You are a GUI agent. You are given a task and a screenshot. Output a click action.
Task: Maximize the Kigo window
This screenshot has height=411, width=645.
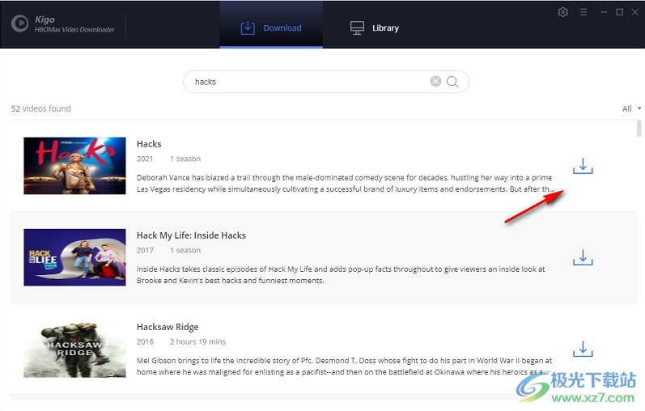619,12
